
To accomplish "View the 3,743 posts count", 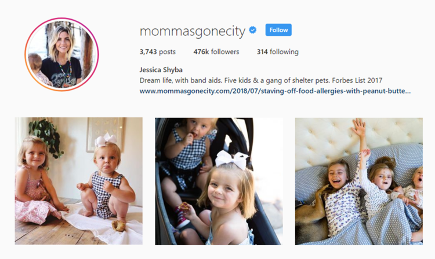I will coord(158,51).
